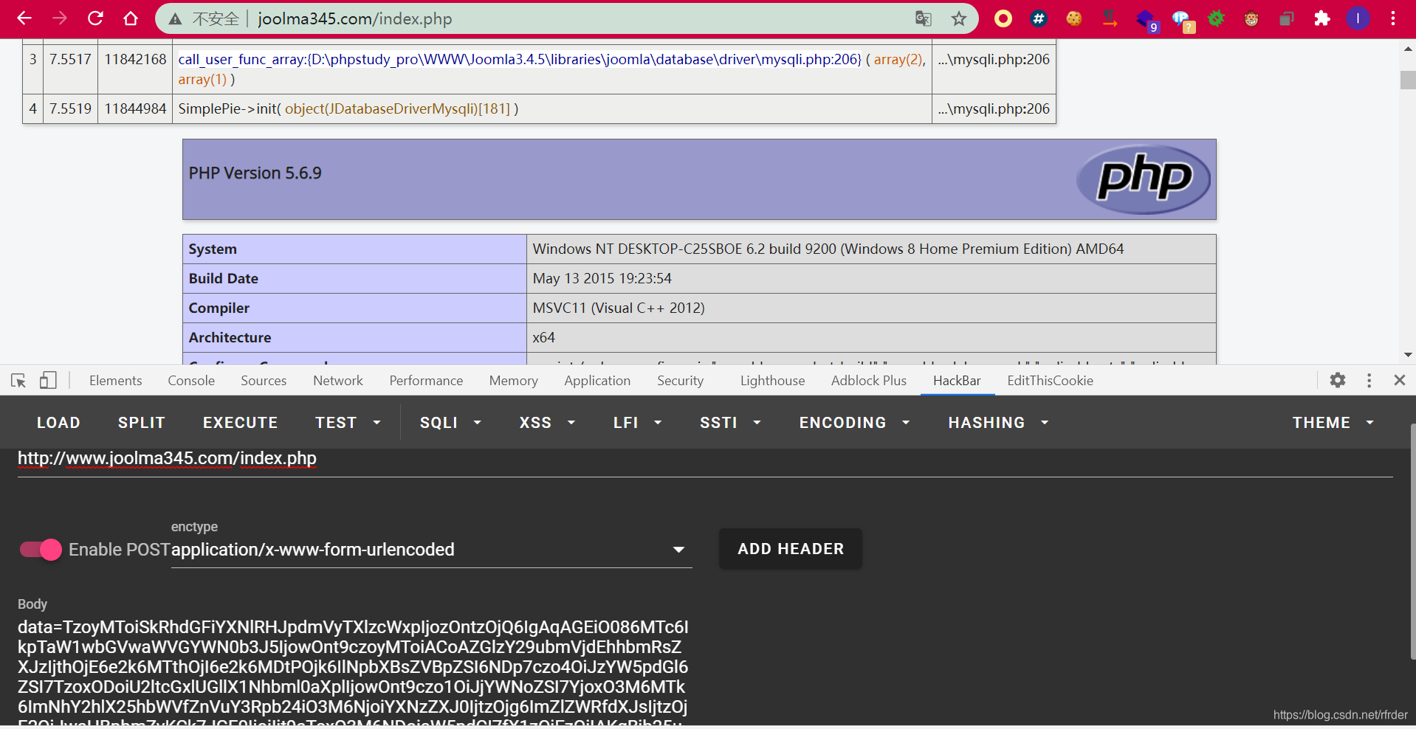Open the Memory tab
This screenshot has width=1416, height=729.
tap(513, 380)
